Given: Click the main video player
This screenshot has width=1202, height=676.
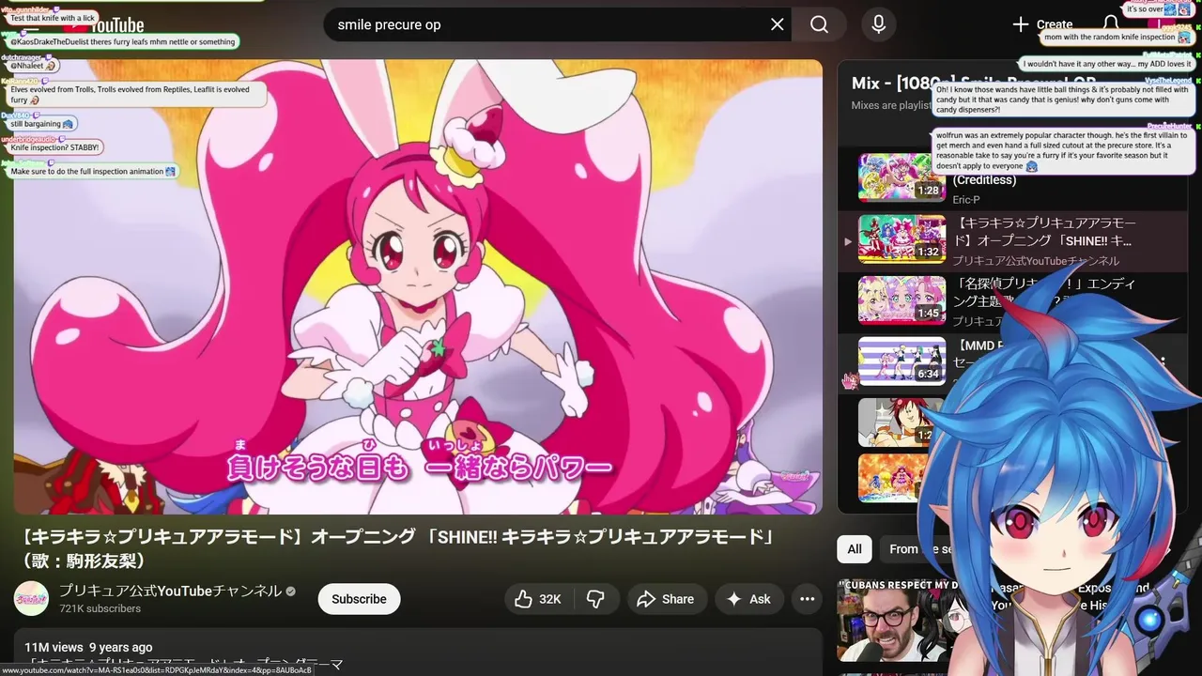Looking at the screenshot, I should coord(418,286).
